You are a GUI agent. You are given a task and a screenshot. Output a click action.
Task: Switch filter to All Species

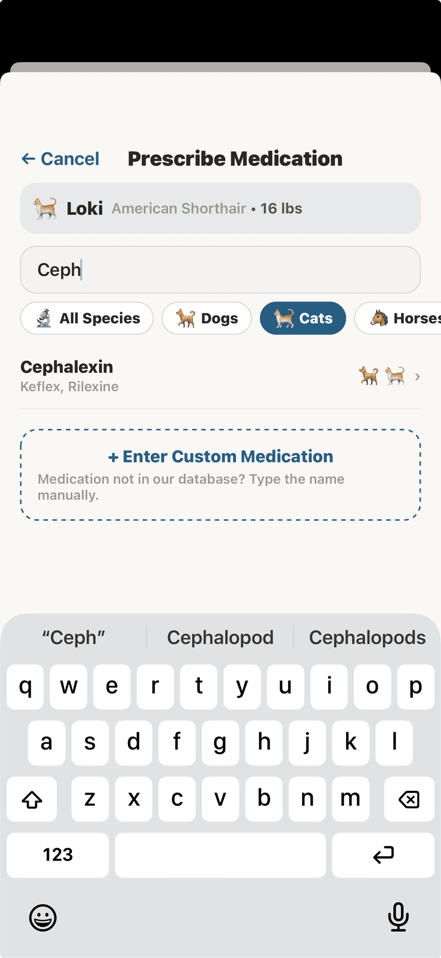(x=86, y=318)
